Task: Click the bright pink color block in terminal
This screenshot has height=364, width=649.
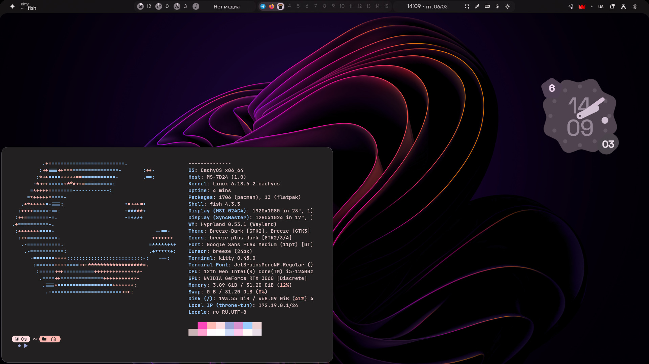Action: coord(202,326)
